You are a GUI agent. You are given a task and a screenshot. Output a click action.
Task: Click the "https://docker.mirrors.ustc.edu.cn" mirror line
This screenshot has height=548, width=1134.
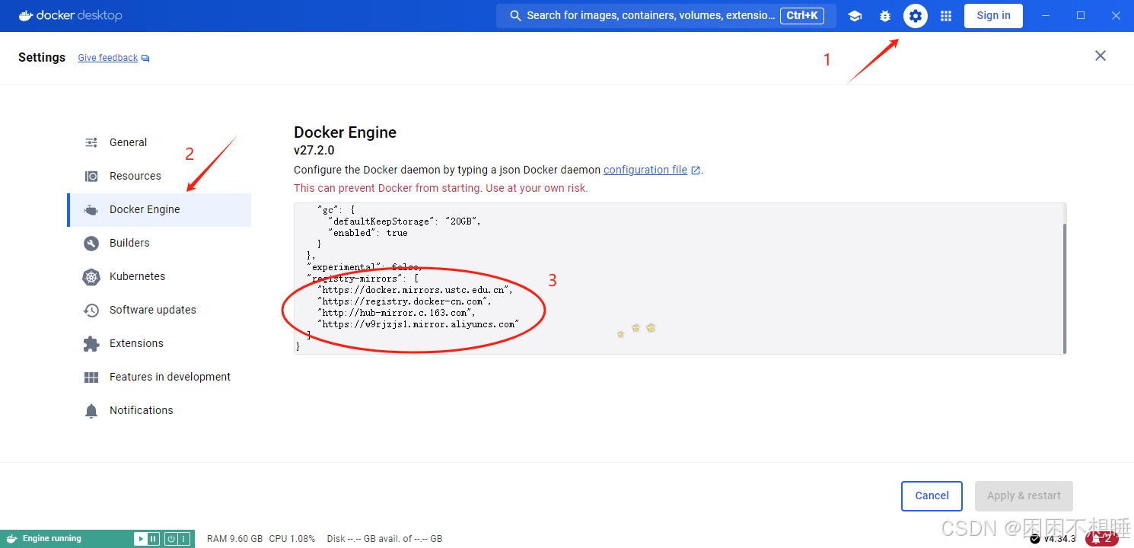click(x=415, y=290)
